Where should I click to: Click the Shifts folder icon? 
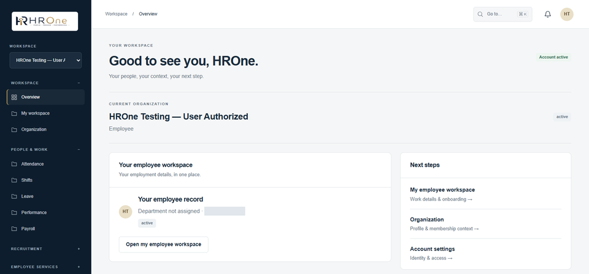click(14, 180)
